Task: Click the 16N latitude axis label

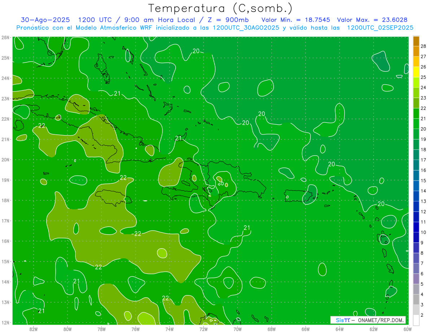Action: 5,241
